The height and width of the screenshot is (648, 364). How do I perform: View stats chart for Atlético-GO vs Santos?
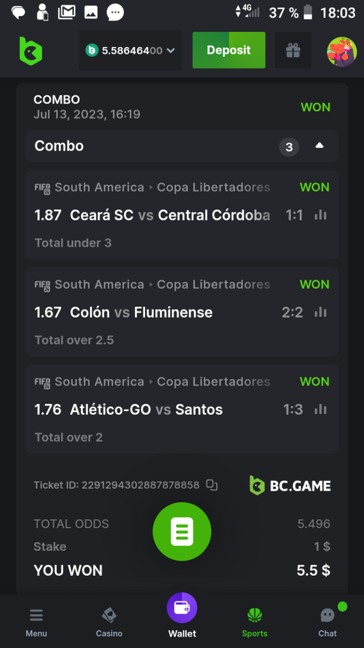321,409
